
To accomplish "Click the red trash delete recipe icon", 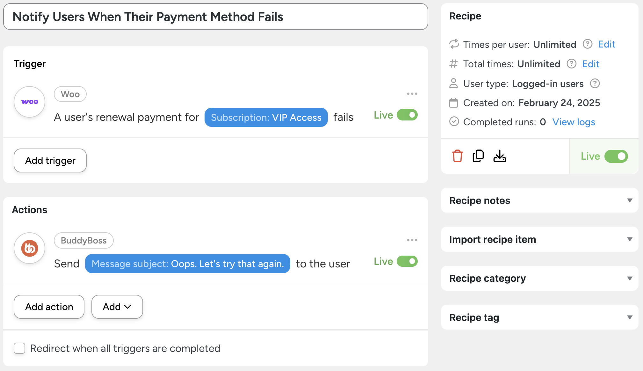I will pyautogui.click(x=457, y=156).
